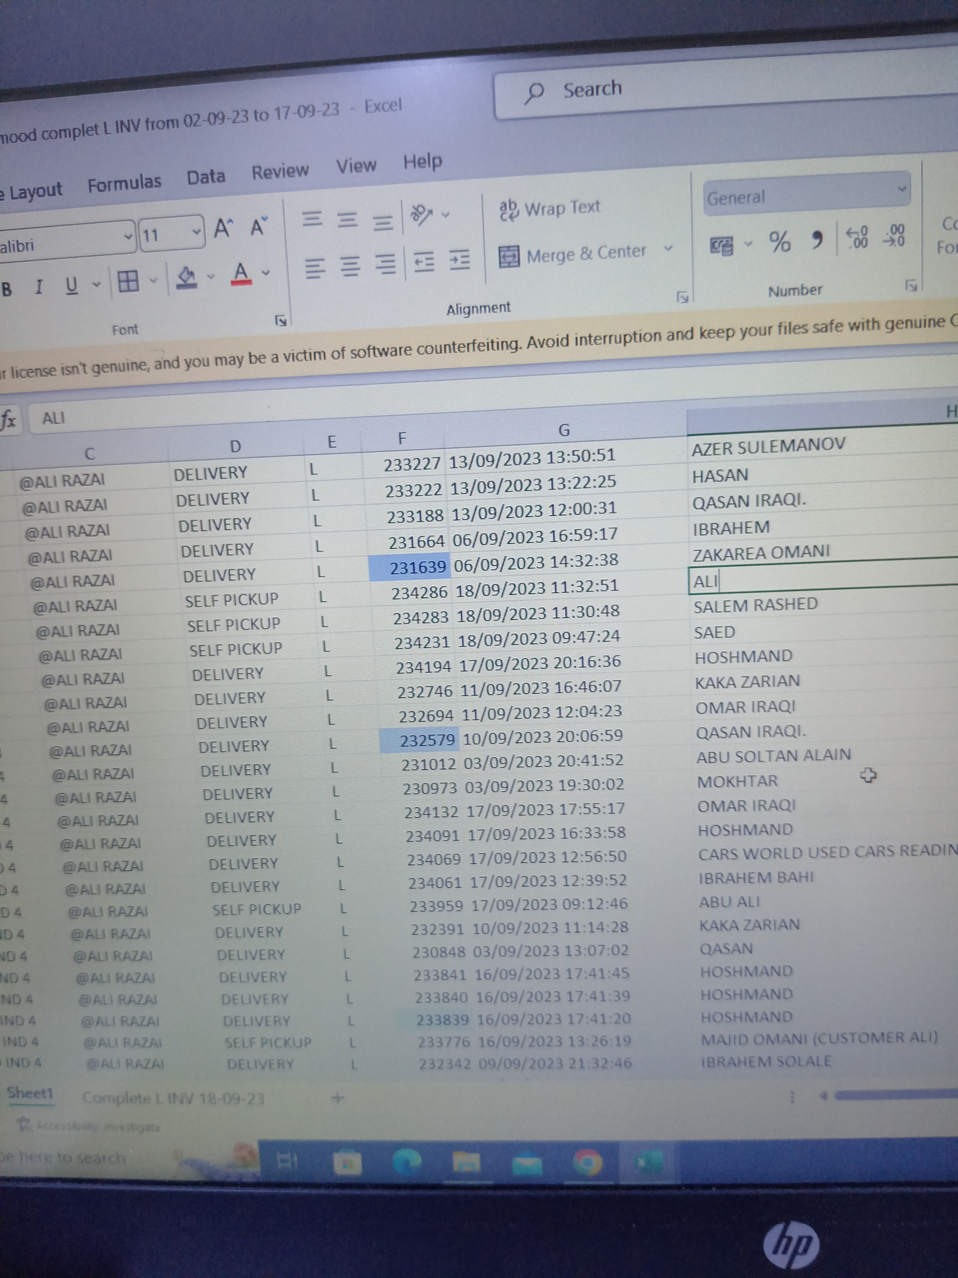The image size is (958, 1278).
Task: Open the underline style dropdown arrow
Action: (x=96, y=284)
